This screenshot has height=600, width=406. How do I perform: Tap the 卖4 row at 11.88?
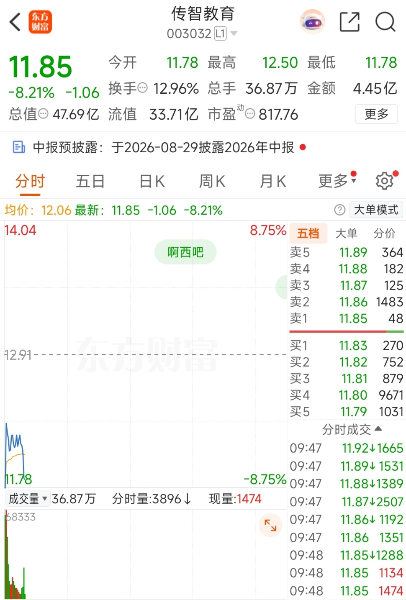(346, 269)
